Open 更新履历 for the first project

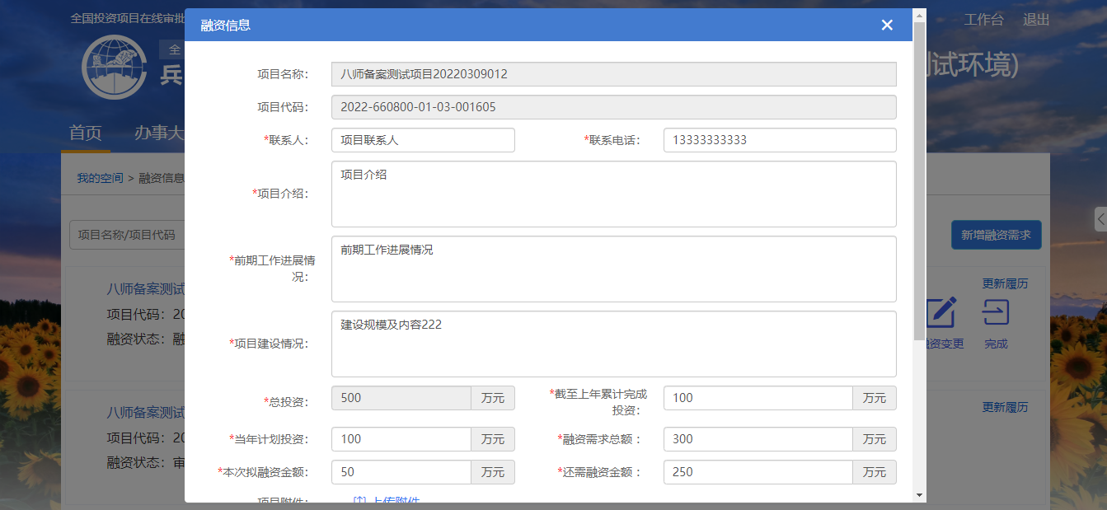(1005, 283)
